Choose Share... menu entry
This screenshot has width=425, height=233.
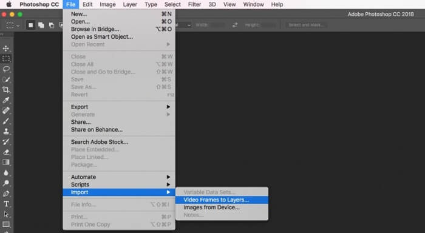tap(119, 122)
